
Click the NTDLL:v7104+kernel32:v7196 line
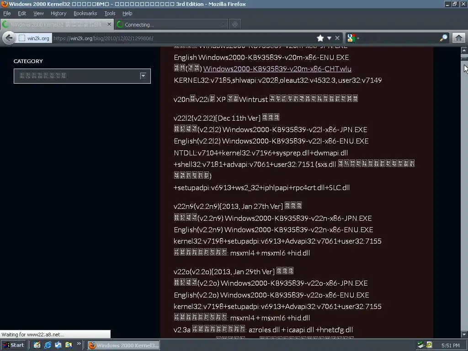[x=261, y=153]
